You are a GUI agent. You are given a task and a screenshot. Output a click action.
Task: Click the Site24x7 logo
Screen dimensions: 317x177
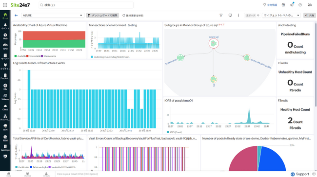coord(20,5)
